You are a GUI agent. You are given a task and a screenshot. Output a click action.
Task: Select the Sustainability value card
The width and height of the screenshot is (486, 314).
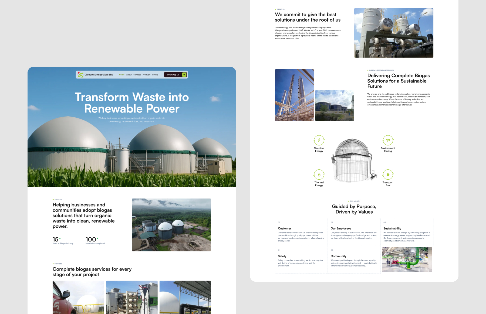(x=407, y=232)
